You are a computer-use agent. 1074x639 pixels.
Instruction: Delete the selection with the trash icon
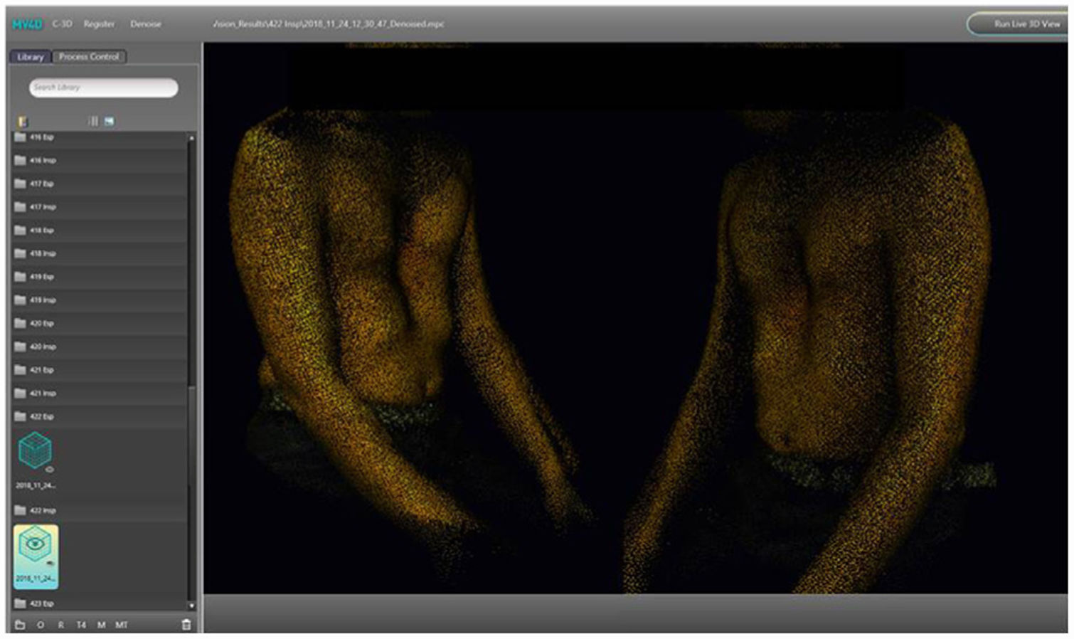pos(186,625)
